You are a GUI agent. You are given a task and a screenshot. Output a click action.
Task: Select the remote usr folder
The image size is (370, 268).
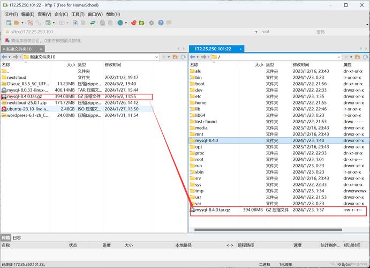(x=279, y=197)
